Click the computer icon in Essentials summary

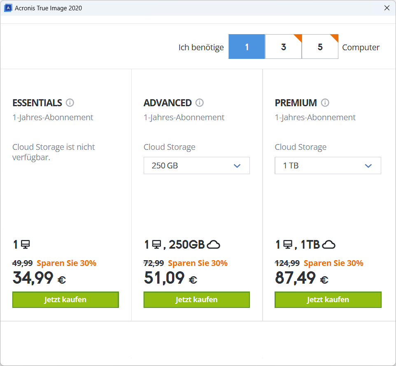[x=26, y=245]
